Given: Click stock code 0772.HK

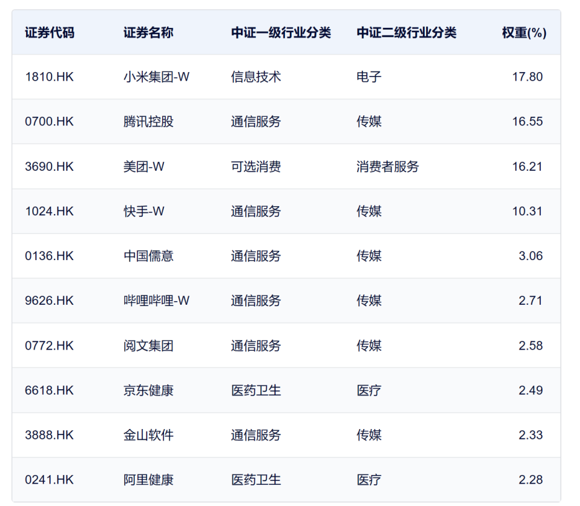Looking at the screenshot, I should [x=49, y=346].
